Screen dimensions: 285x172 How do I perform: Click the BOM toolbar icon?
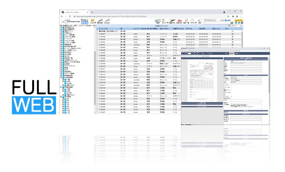coord(164,21)
